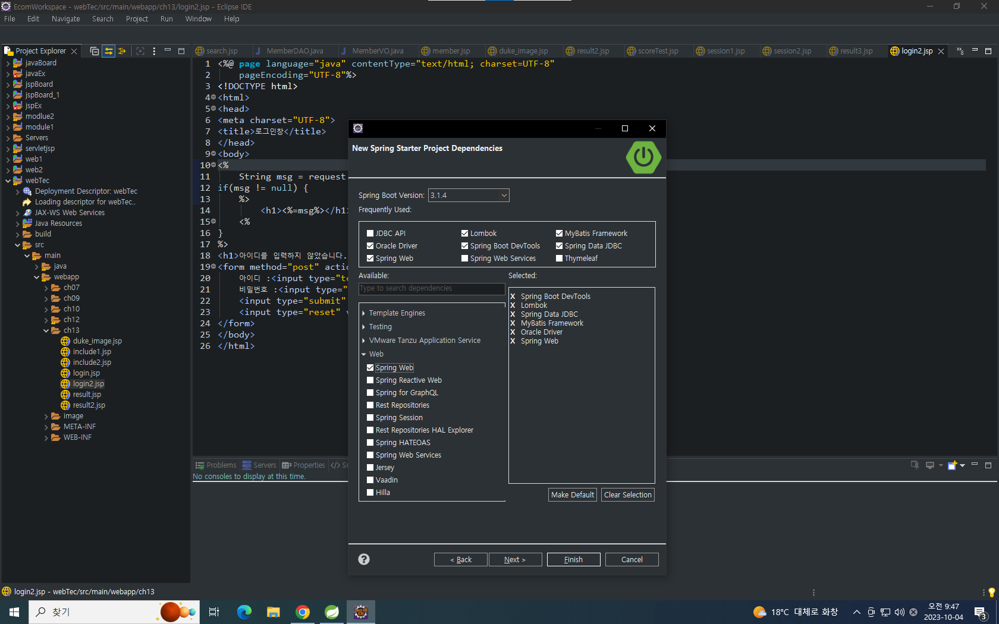Uncheck Lombok checkbox
The width and height of the screenshot is (999, 624).
465,234
